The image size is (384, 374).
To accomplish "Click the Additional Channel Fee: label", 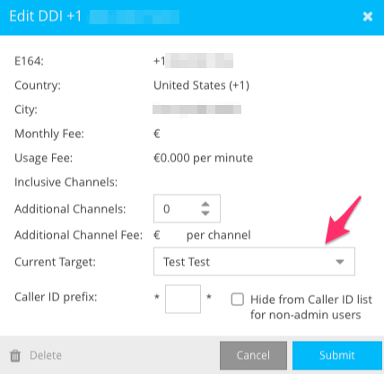I will 79,235.
